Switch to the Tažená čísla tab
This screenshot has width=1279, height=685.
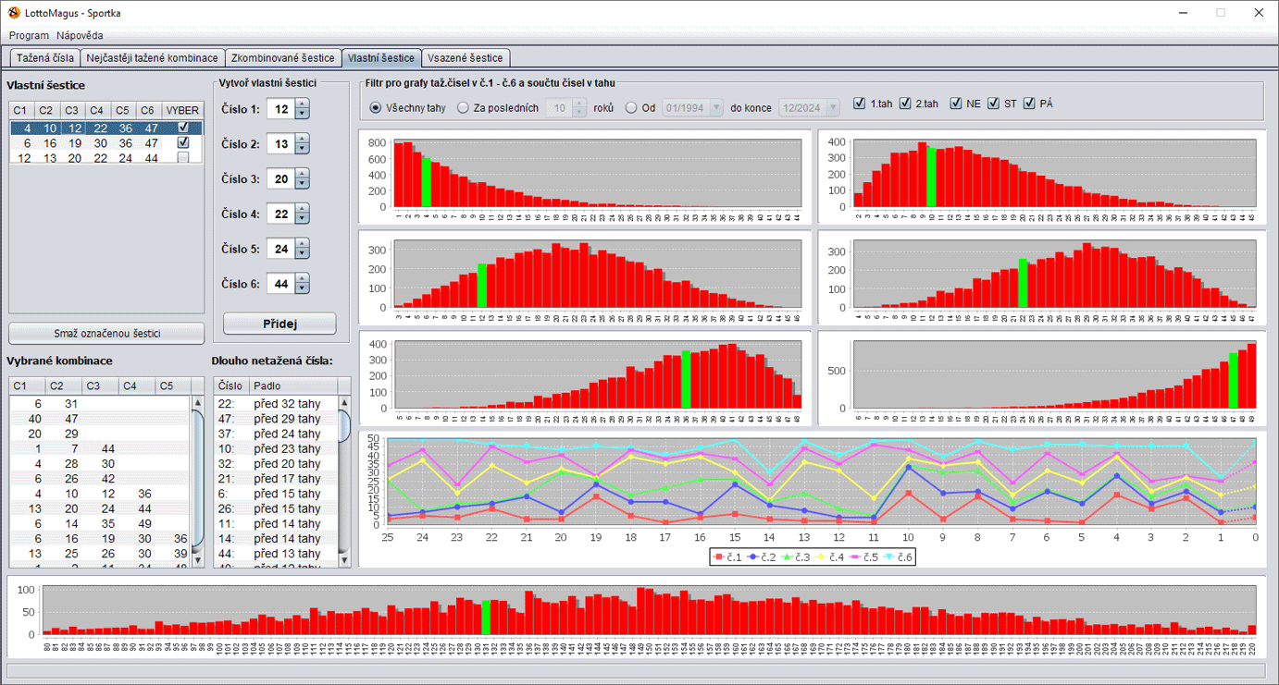pyautogui.click(x=45, y=58)
